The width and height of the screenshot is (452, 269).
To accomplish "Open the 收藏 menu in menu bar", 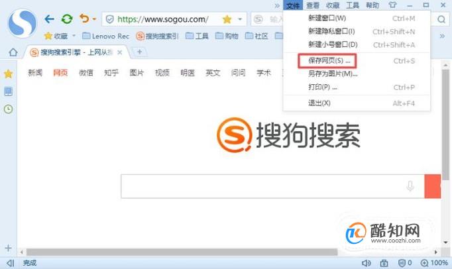I will 333,5.
